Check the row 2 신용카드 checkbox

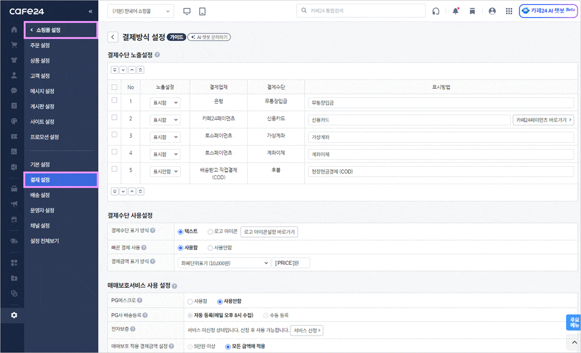click(114, 117)
